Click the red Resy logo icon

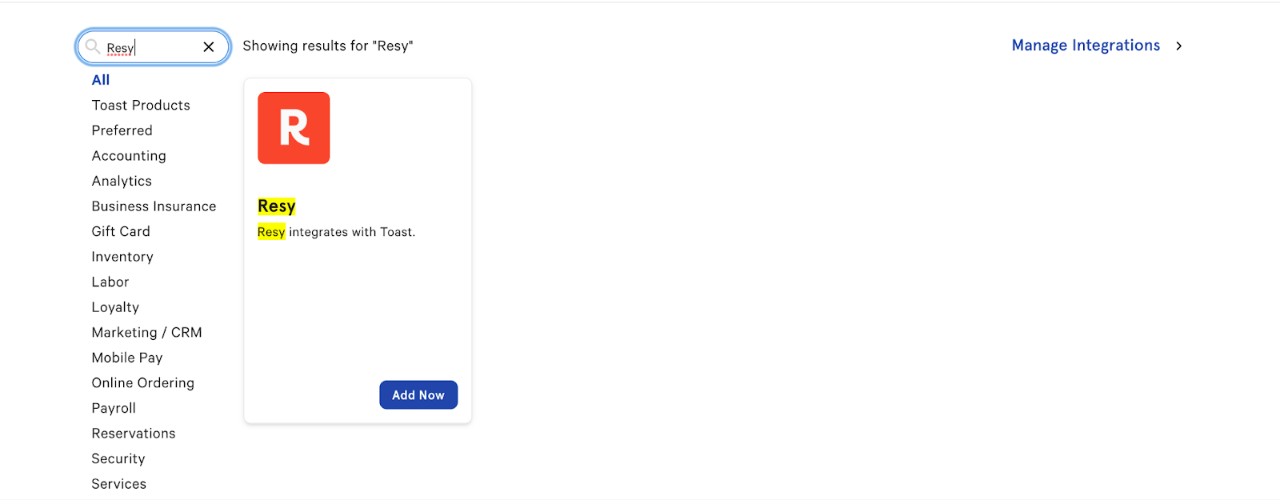294,128
